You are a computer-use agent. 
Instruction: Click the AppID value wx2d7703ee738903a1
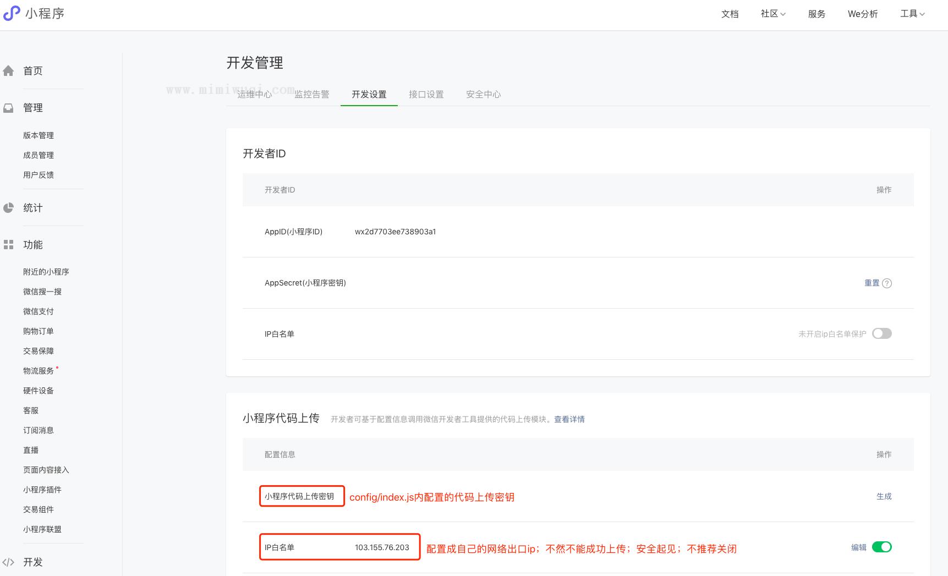[396, 232]
